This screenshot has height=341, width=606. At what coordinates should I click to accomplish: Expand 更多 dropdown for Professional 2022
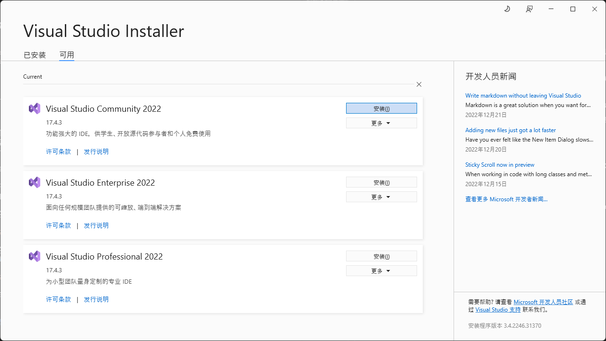[x=382, y=271]
